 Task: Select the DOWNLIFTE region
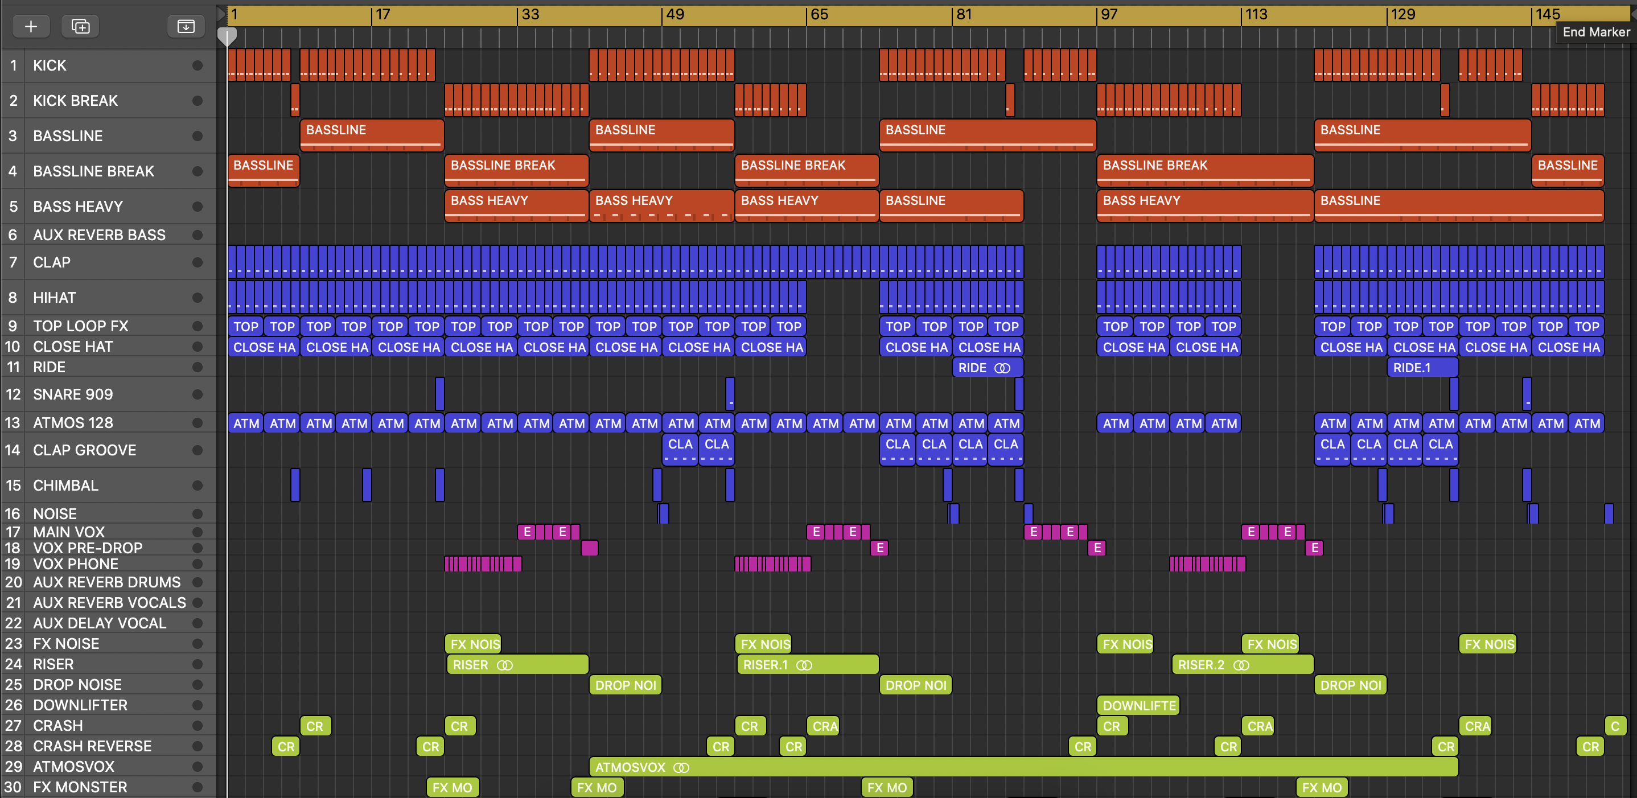[x=1138, y=705]
